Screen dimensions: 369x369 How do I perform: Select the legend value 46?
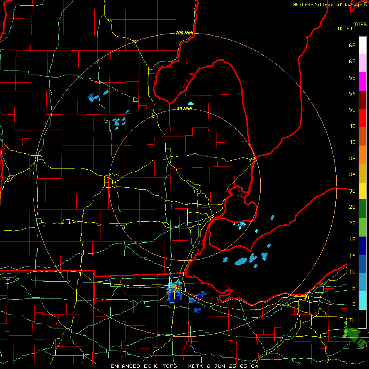coord(352,126)
